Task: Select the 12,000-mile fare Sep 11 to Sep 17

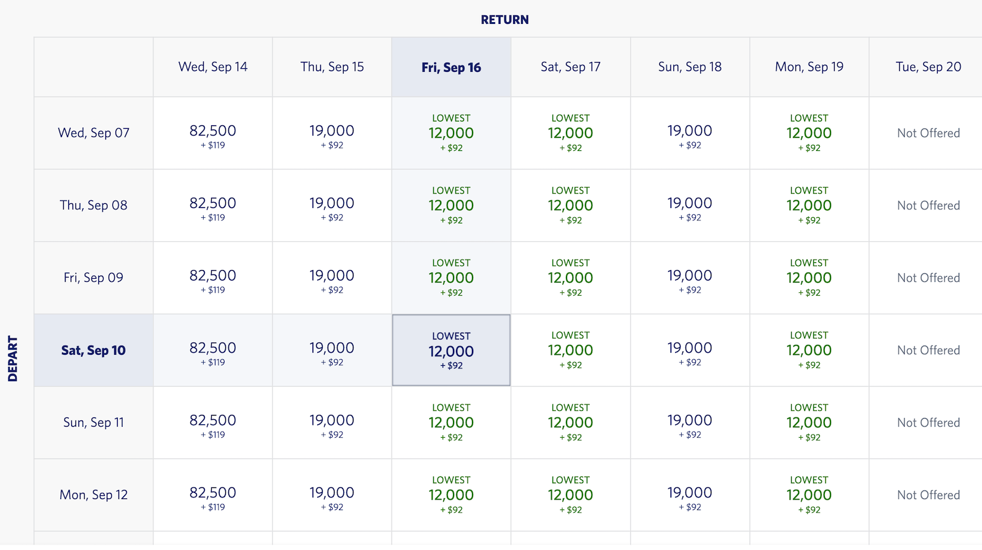Action: (x=570, y=422)
